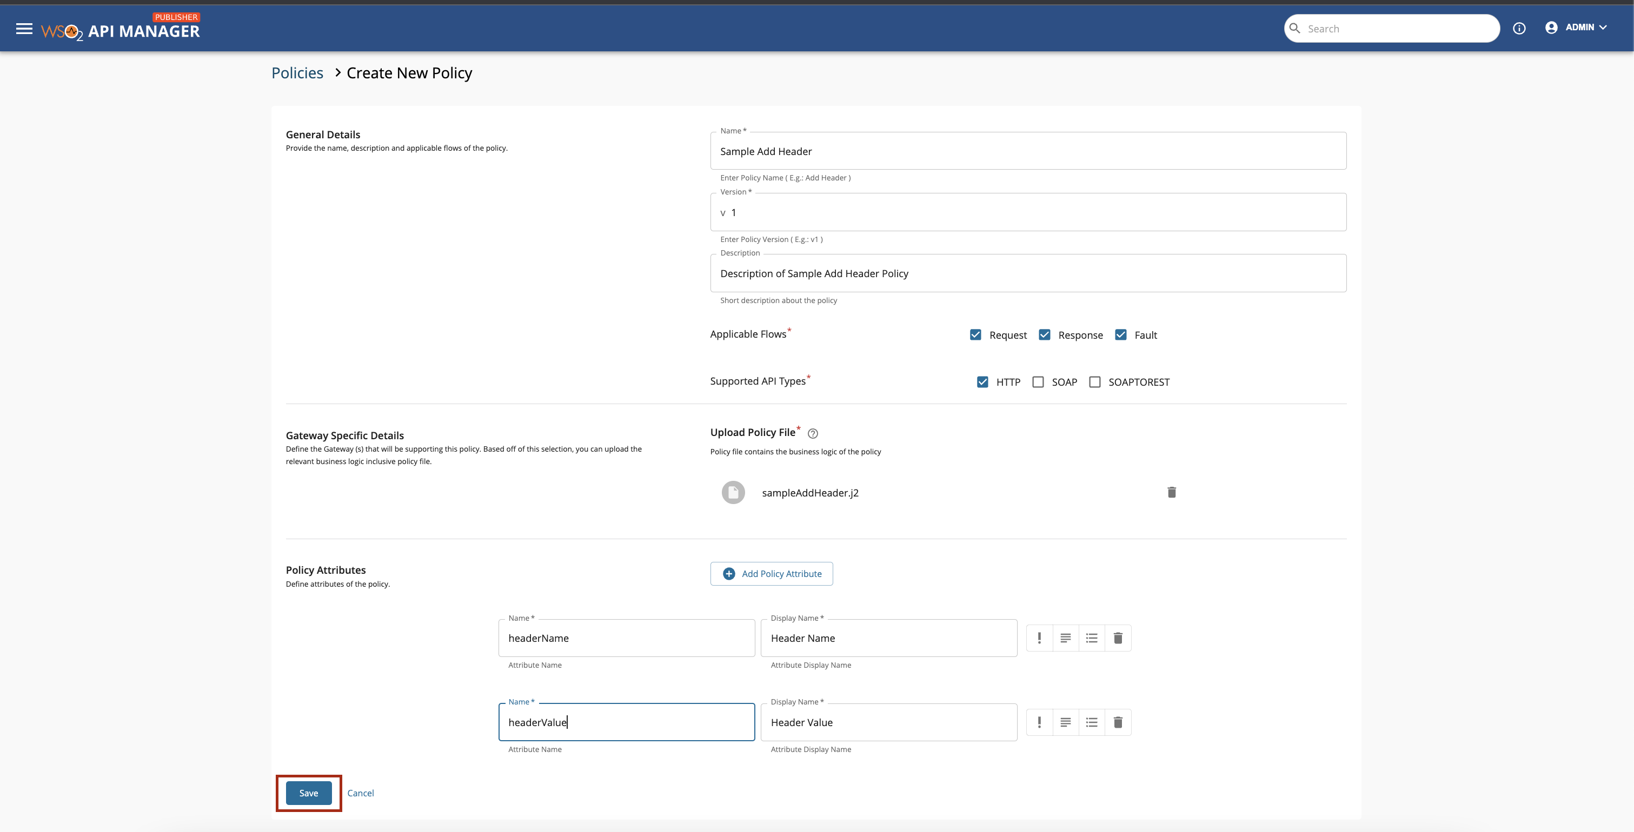This screenshot has height=832, width=1634.
Task: Cancel policy creation
Action: [360, 793]
